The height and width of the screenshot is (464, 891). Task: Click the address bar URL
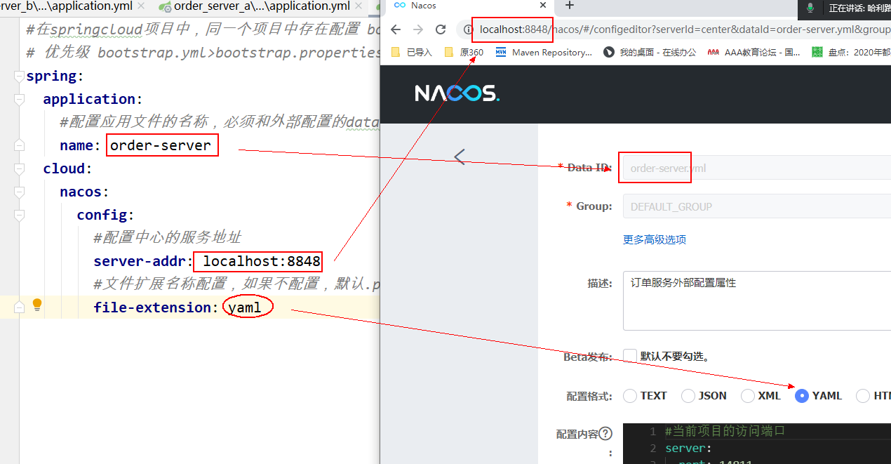click(x=684, y=29)
